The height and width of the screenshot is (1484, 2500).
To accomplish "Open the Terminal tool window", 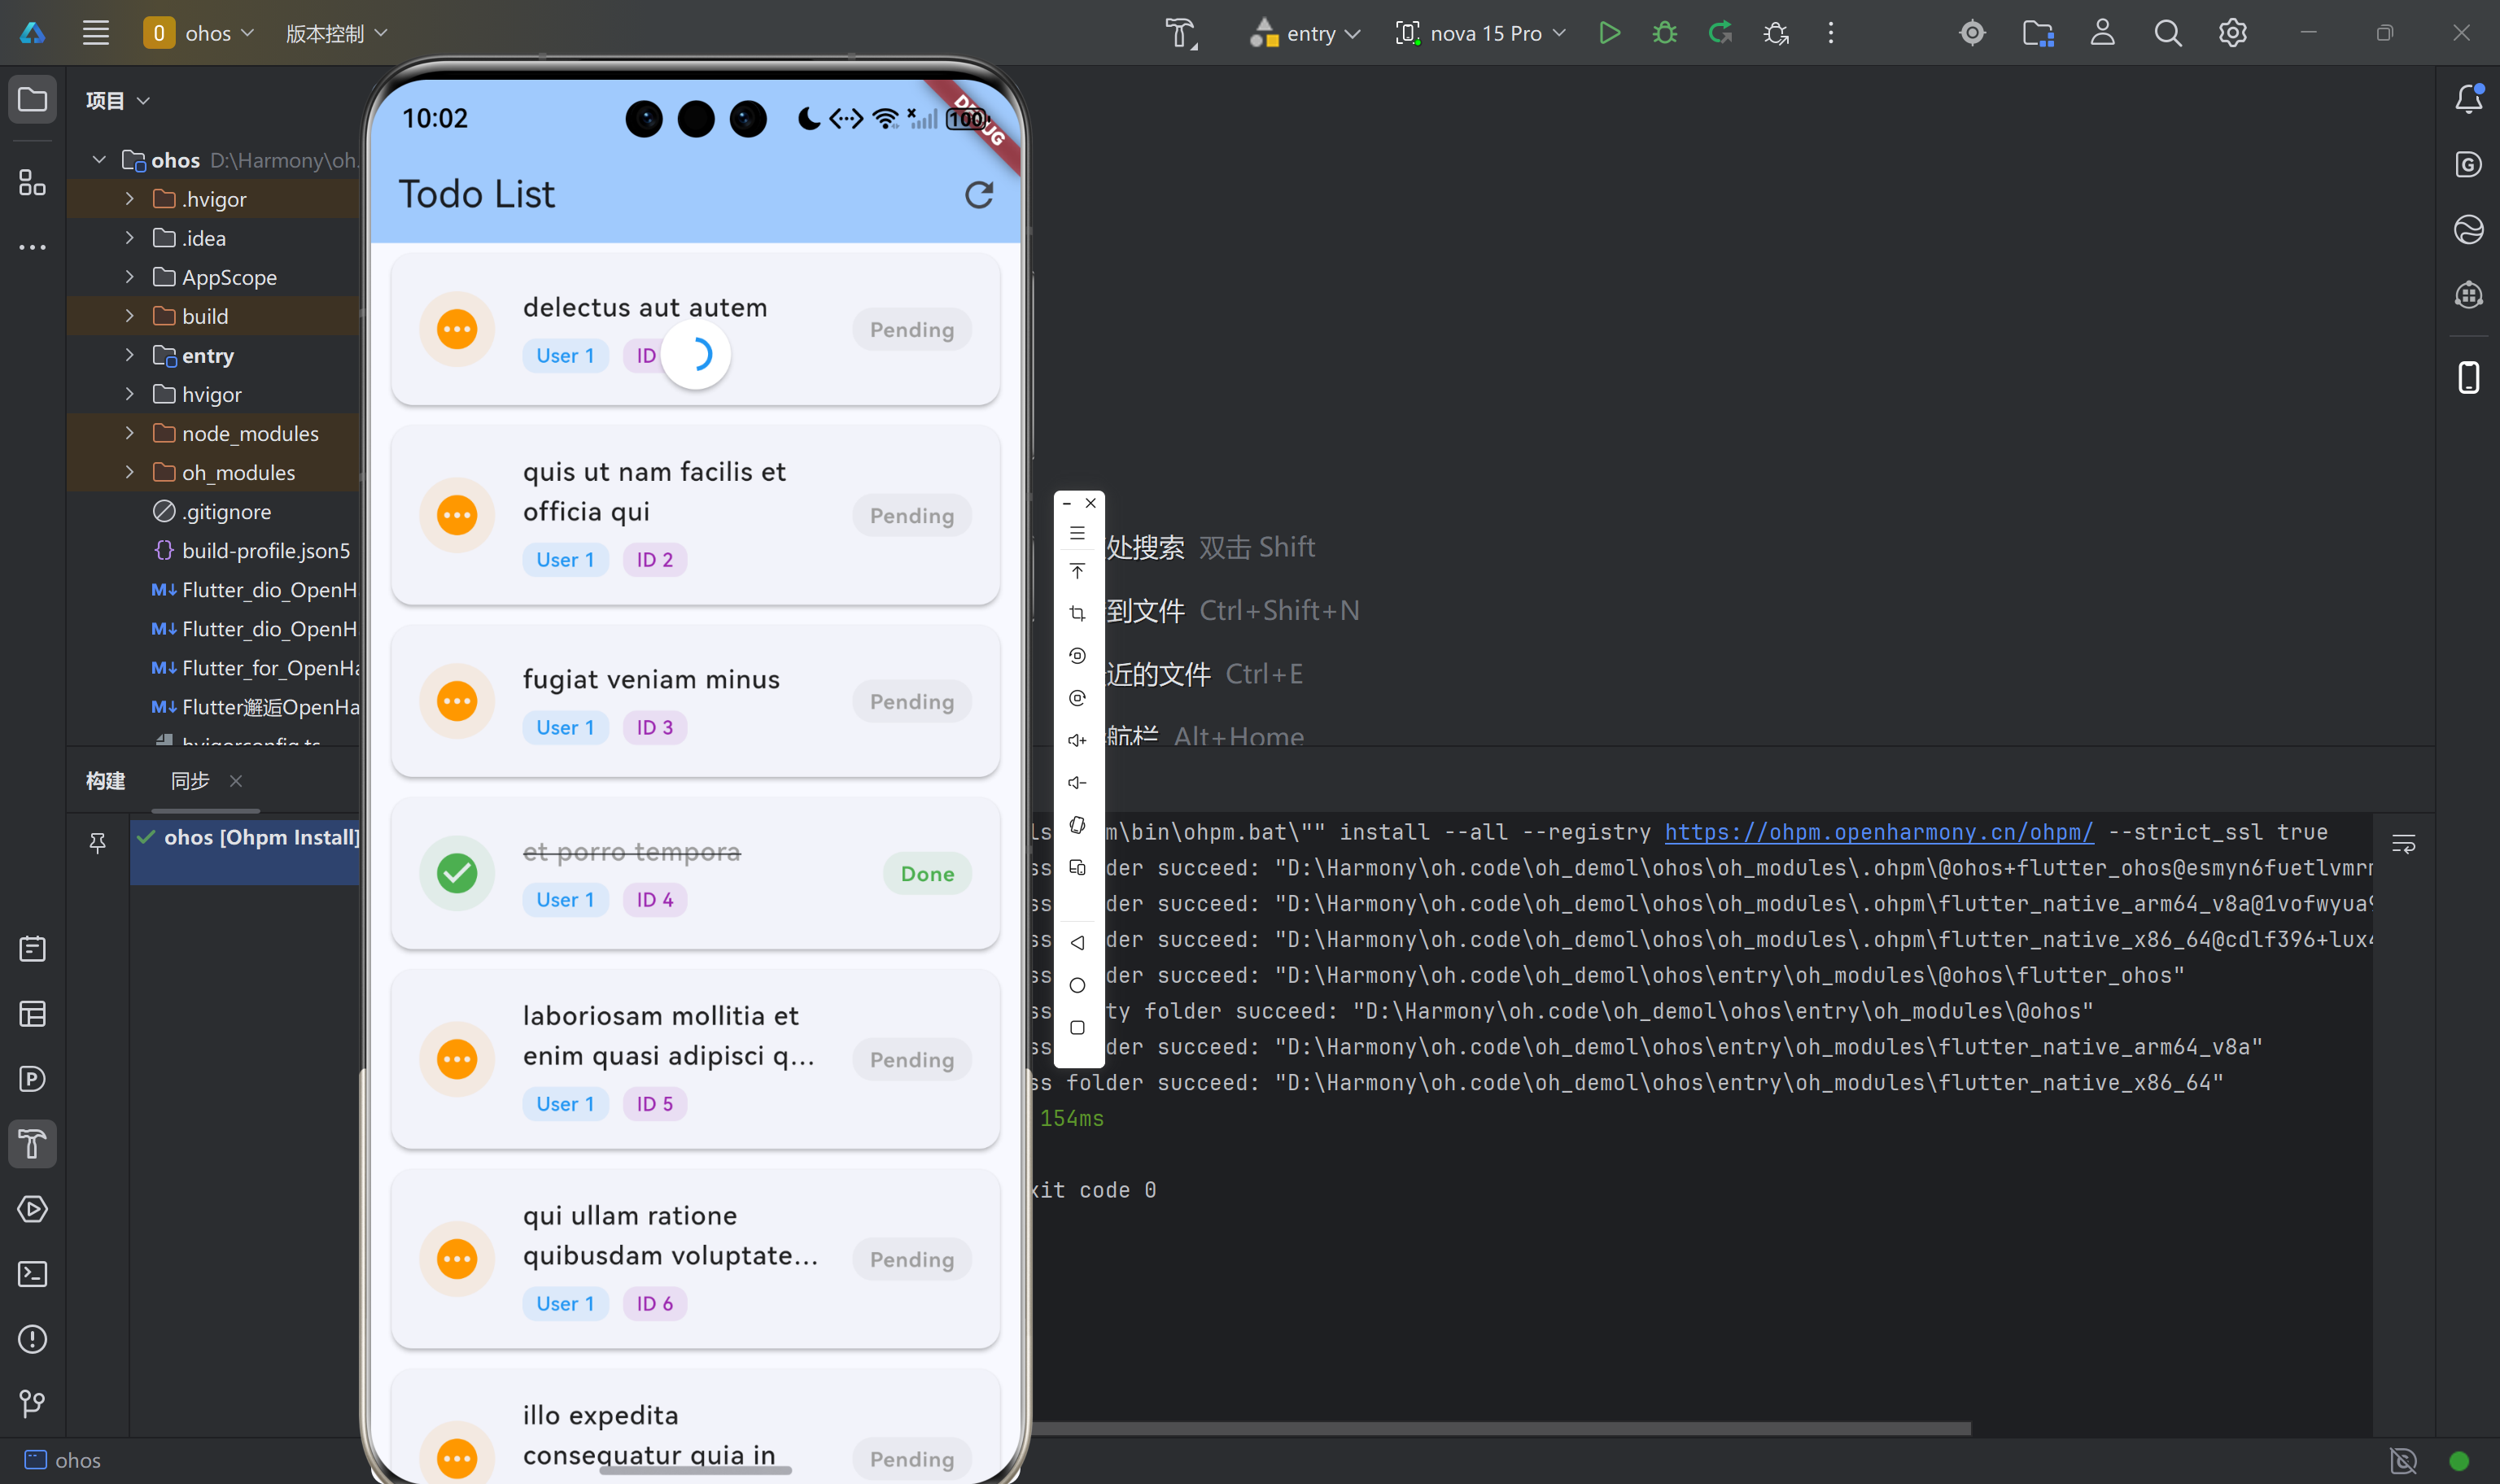I will click(x=32, y=1274).
